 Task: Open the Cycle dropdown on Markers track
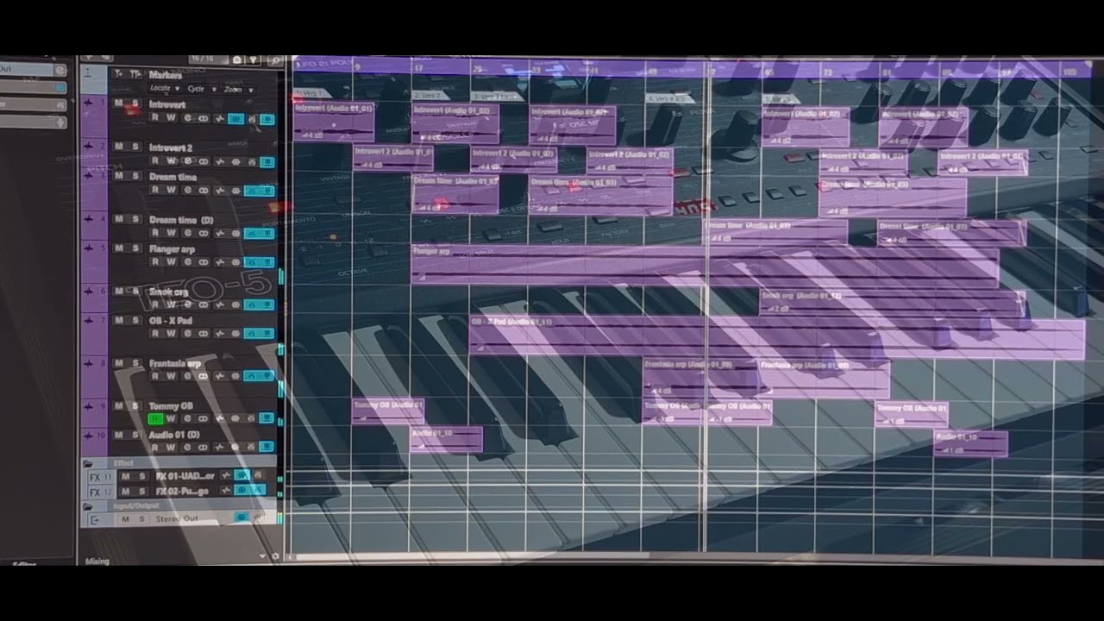(201, 88)
